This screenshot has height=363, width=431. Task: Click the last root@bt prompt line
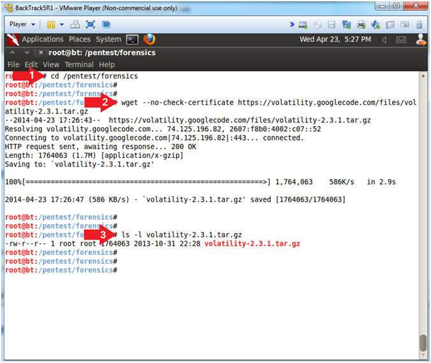coord(61,270)
